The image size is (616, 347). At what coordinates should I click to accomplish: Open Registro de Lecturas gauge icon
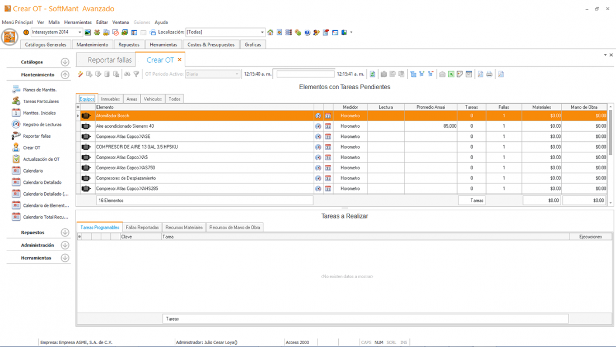click(x=16, y=124)
